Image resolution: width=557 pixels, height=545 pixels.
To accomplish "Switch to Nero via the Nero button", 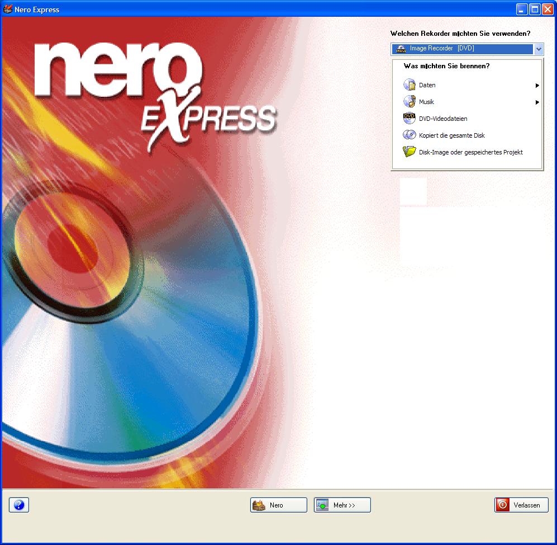I will (x=278, y=505).
